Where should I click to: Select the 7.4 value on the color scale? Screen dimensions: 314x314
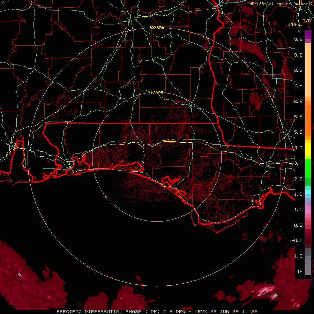pyautogui.click(x=298, y=86)
